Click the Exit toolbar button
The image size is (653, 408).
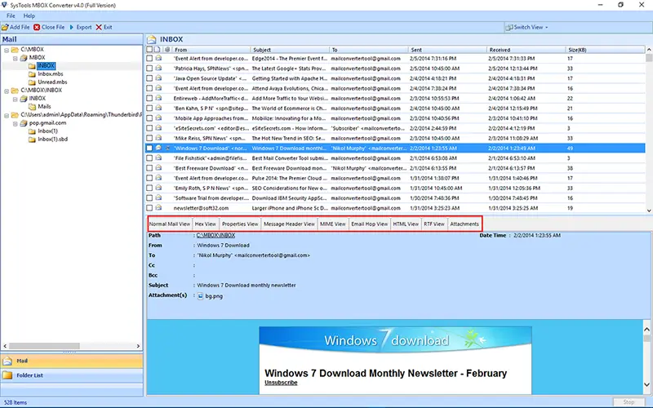104,28
